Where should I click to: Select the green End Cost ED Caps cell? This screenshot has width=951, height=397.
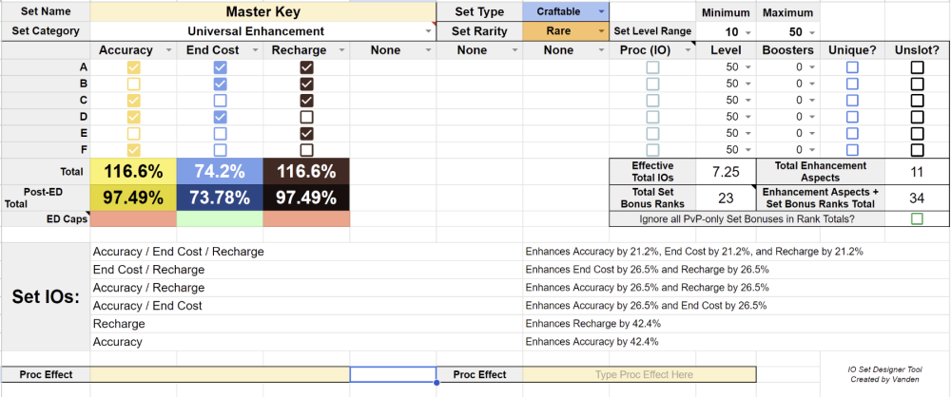(x=220, y=219)
